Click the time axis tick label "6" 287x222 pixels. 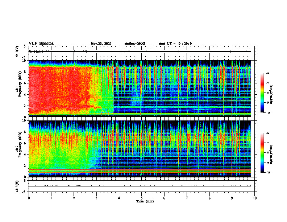165,198
